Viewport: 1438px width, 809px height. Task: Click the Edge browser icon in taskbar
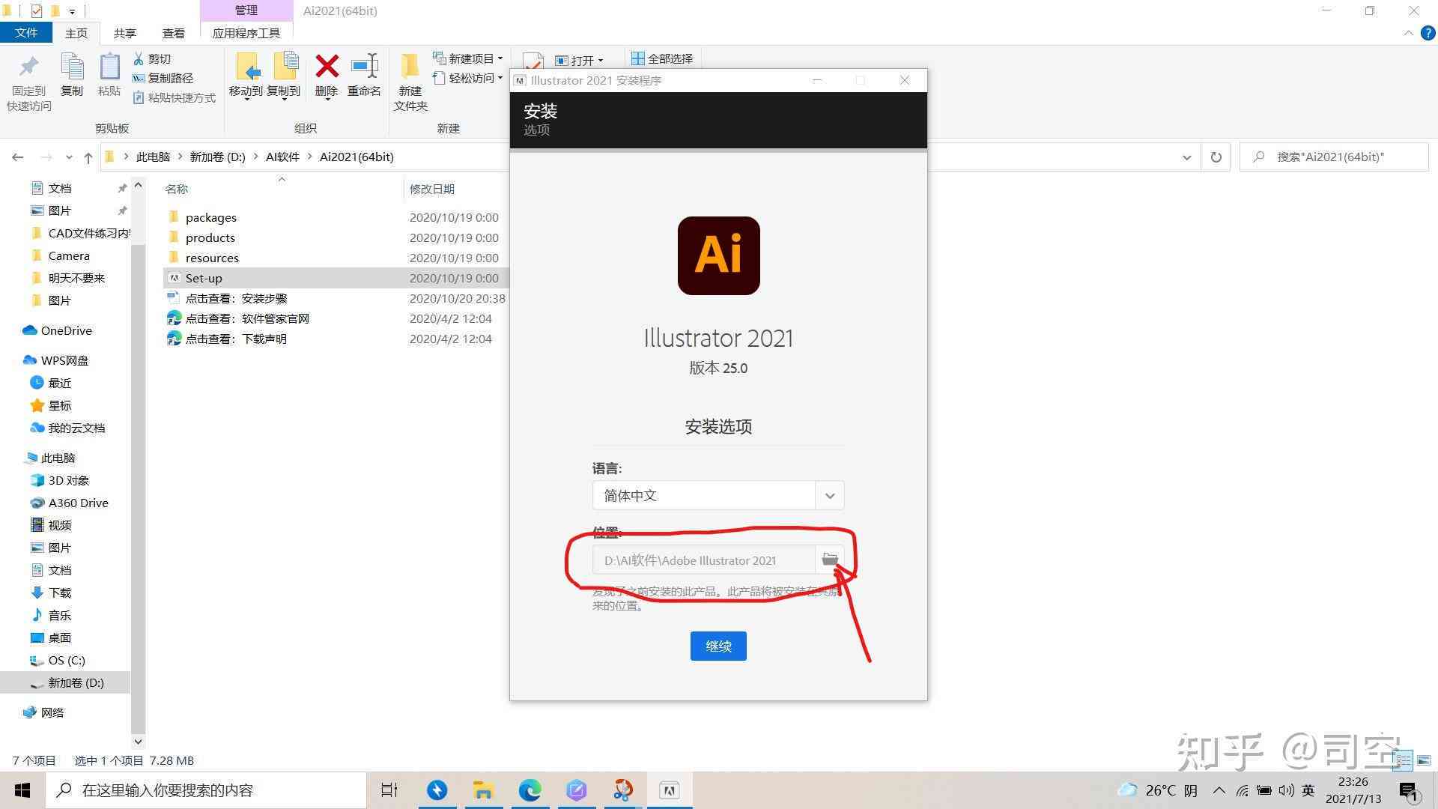[x=530, y=790]
